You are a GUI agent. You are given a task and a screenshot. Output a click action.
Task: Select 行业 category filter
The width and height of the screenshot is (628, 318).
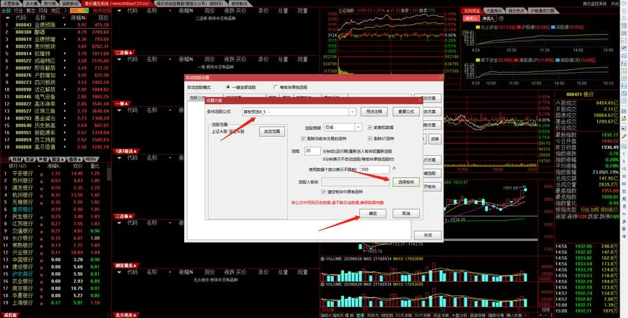18,10
